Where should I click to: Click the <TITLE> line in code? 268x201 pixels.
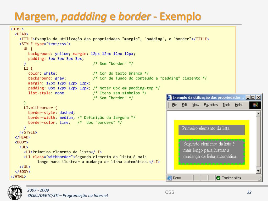pyautogui.click(x=114, y=39)
